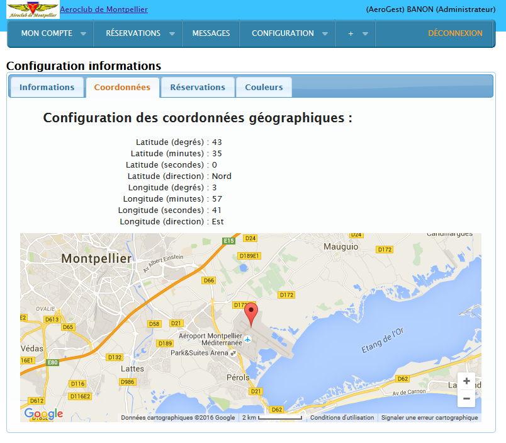Click the D613 road badge
This screenshot has height=443, width=506.
(52, 319)
